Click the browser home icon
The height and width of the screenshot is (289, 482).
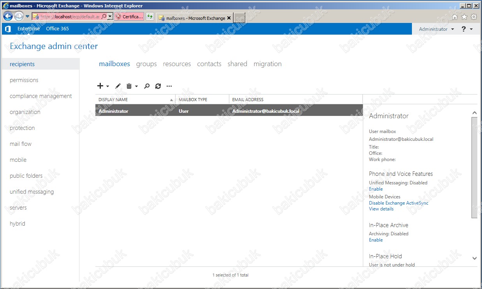pyautogui.click(x=455, y=17)
